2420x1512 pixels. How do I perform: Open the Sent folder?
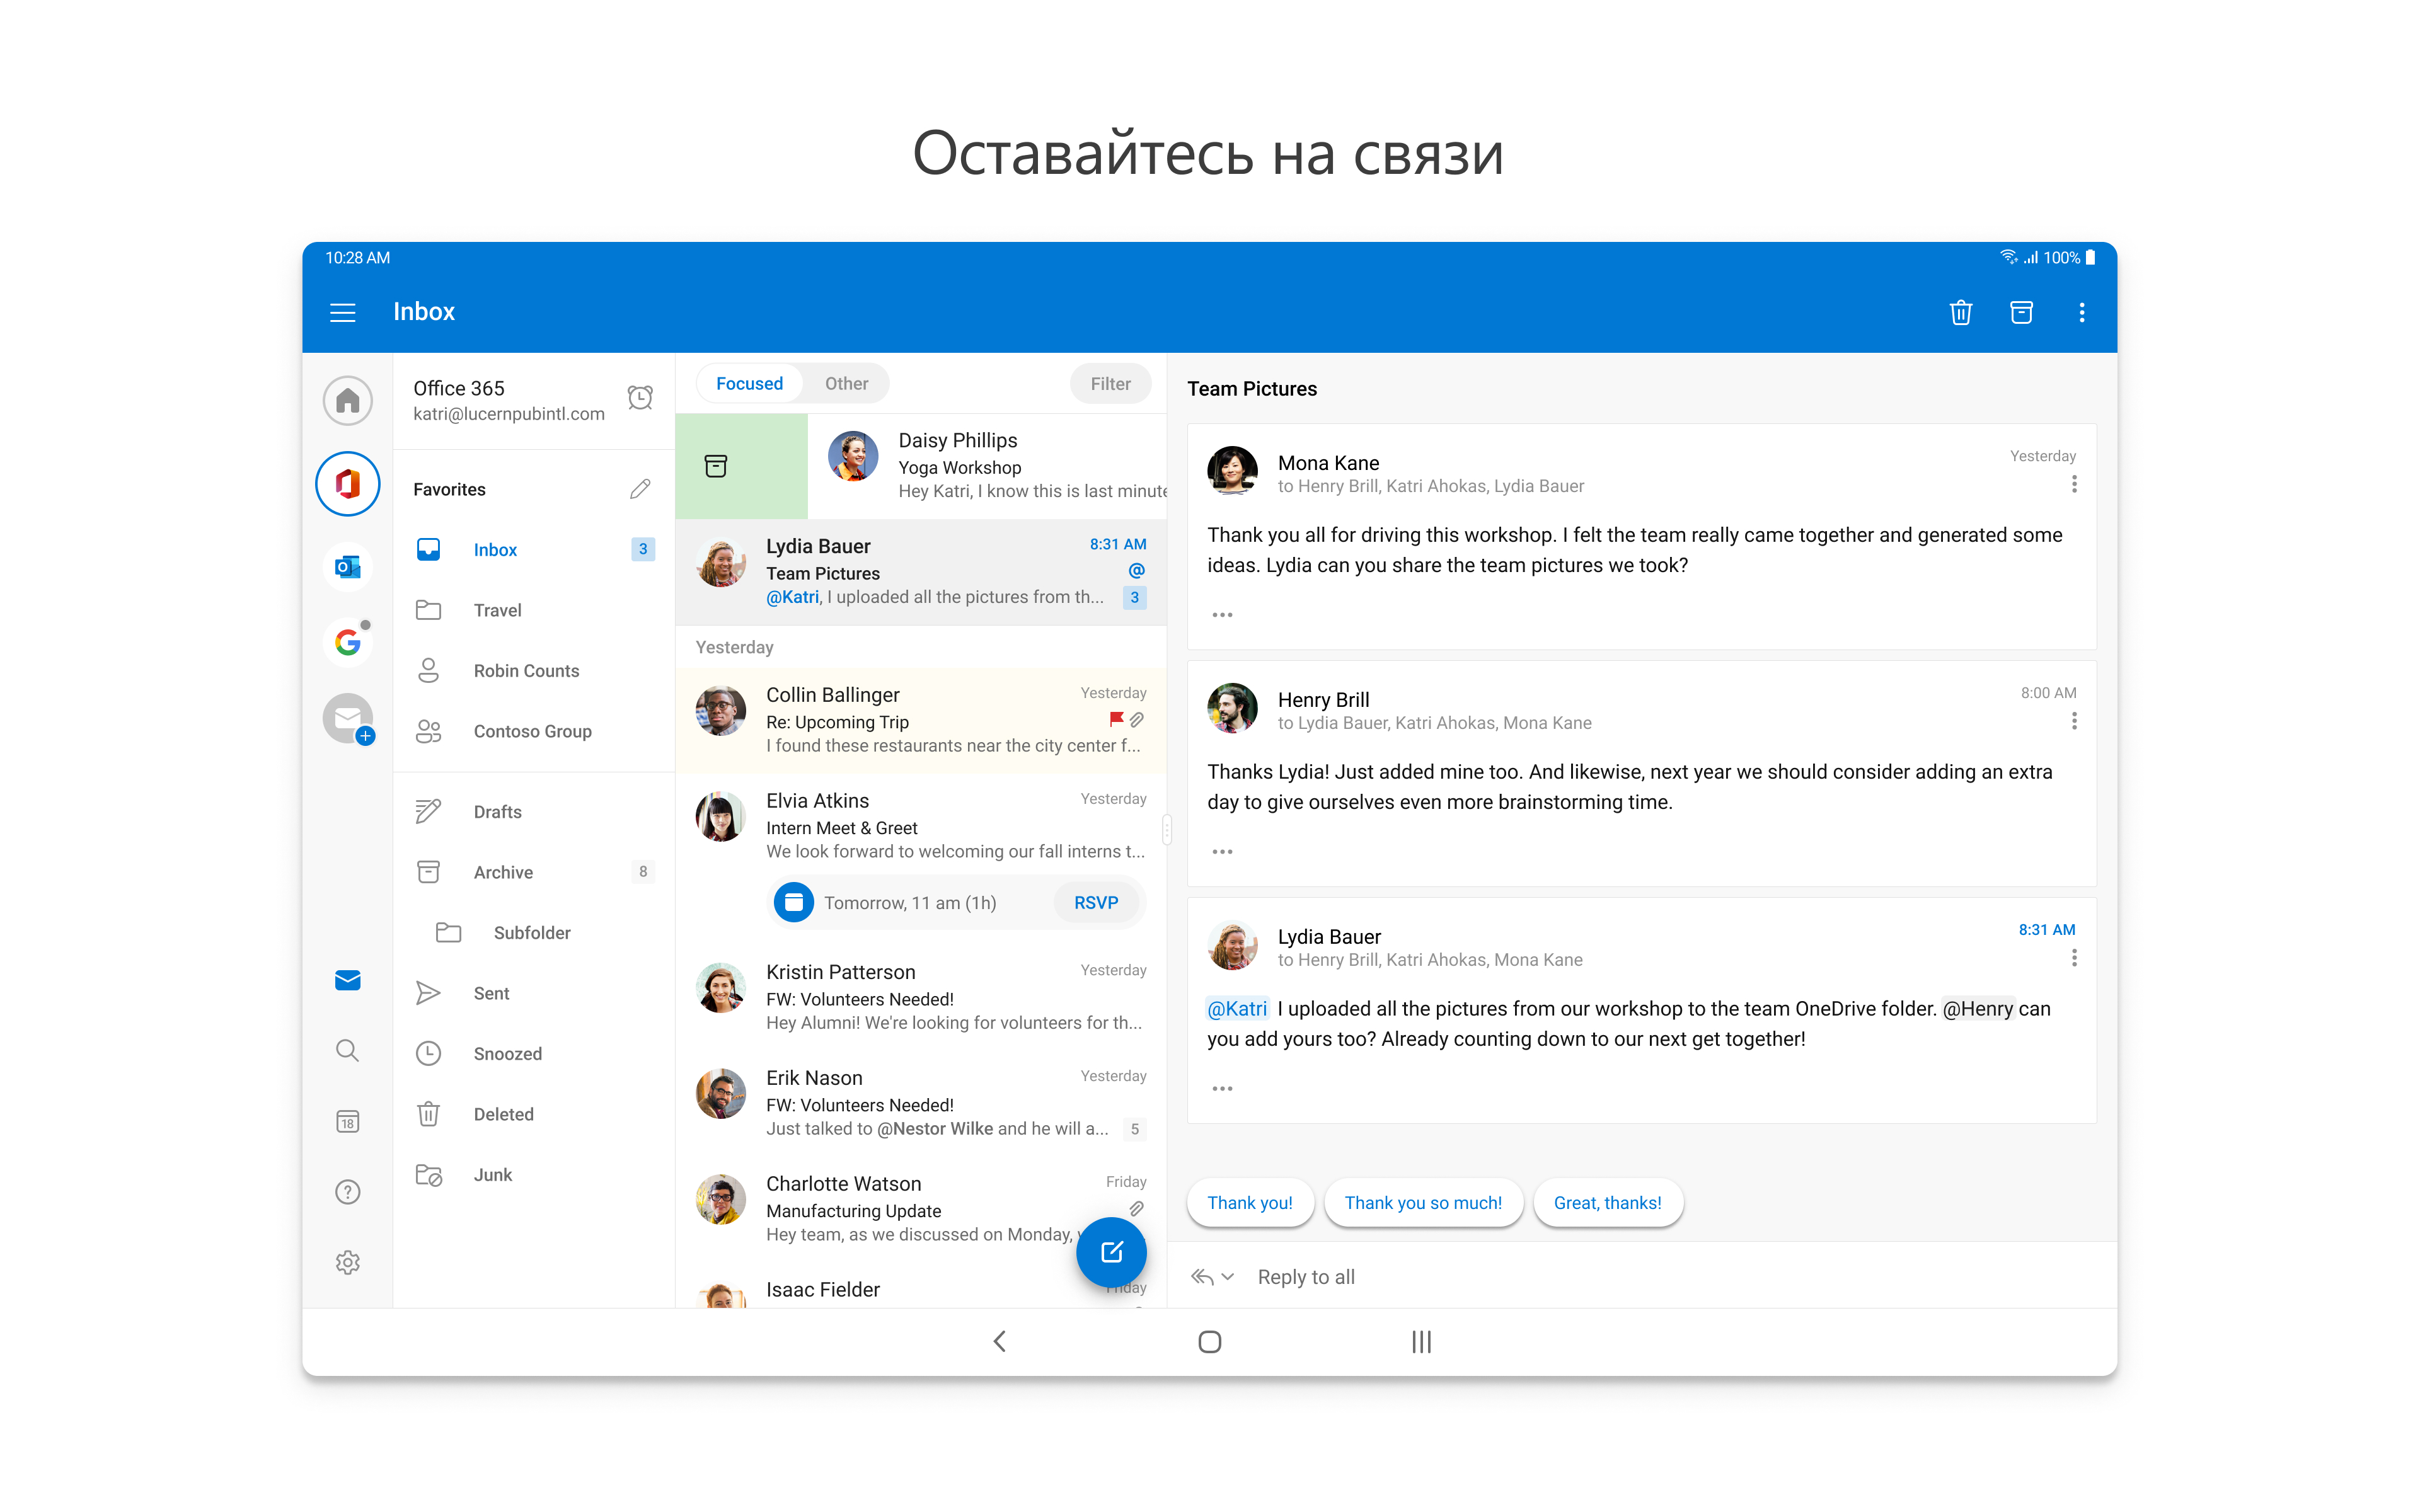click(x=534, y=993)
